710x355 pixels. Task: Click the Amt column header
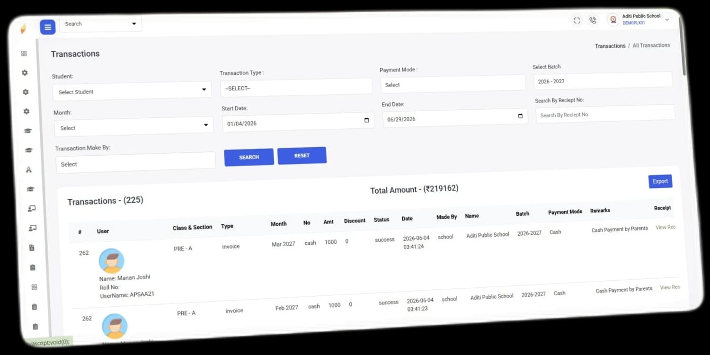(328, 222)
